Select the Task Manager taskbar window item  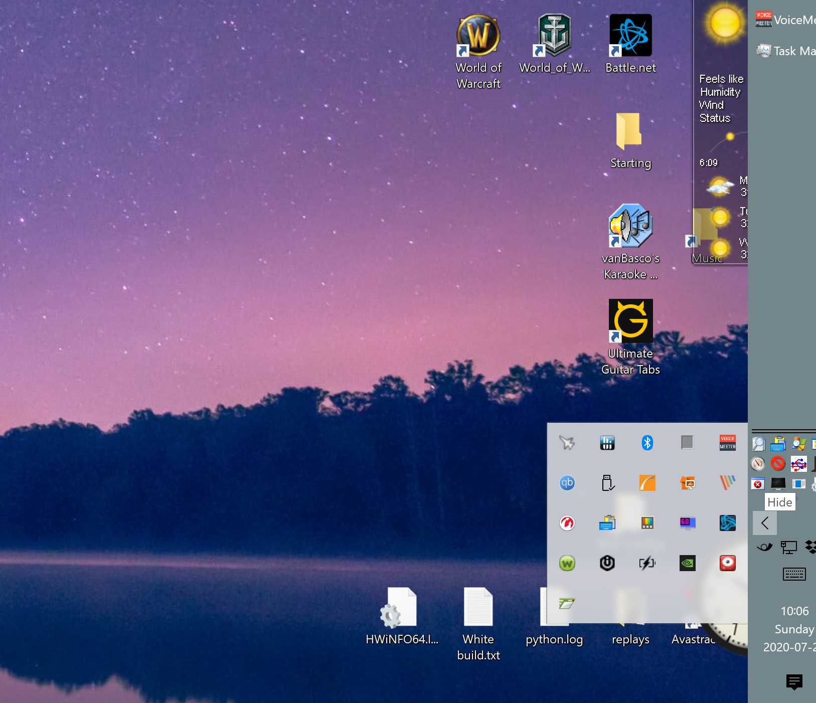pyautogui.click(x=785, y=51)
